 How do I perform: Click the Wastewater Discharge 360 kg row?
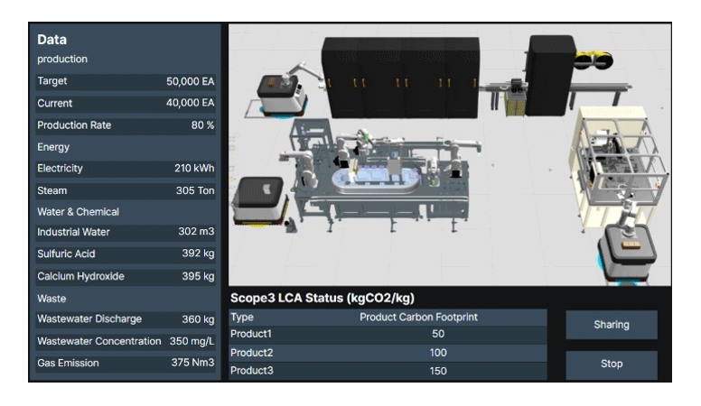pos(126,318)
